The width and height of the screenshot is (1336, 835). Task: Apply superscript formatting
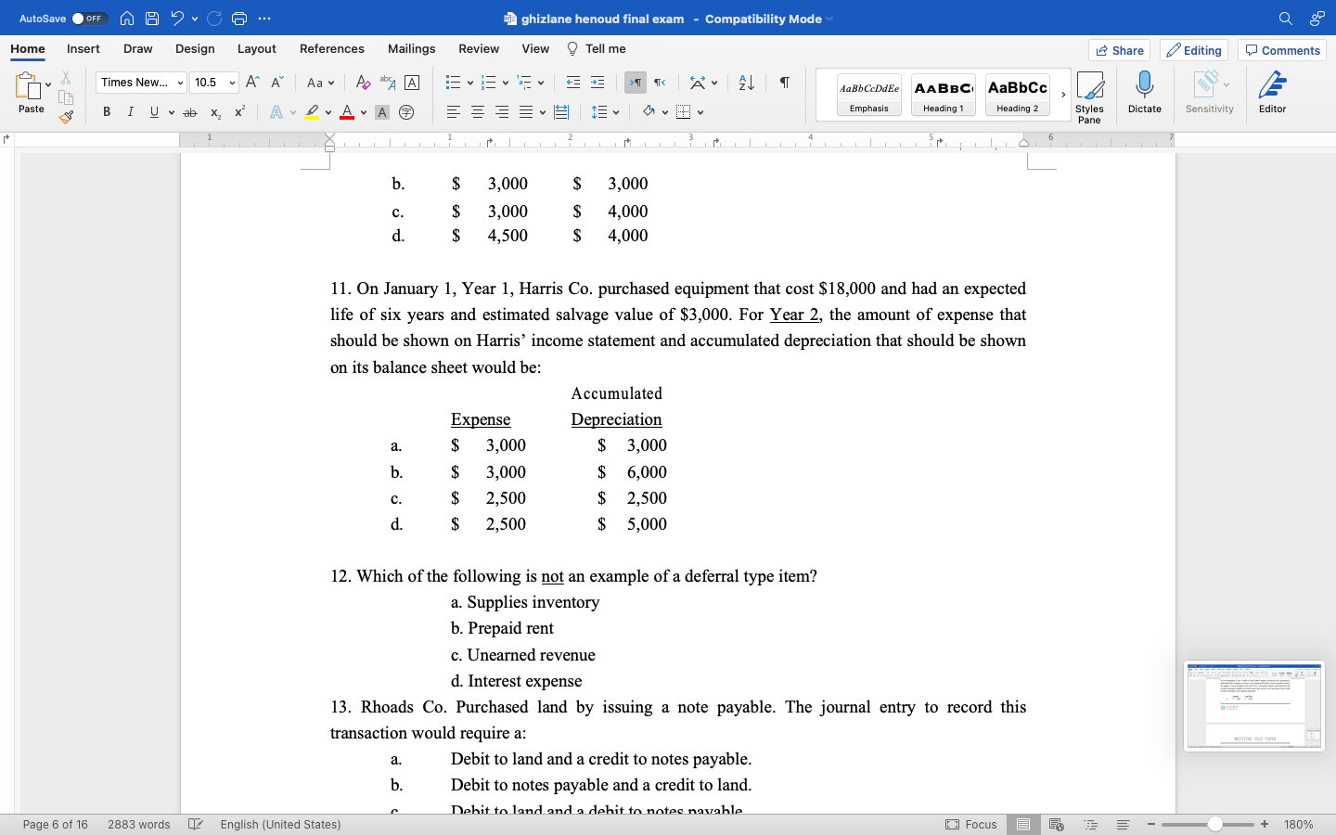(x=239, y=112)
